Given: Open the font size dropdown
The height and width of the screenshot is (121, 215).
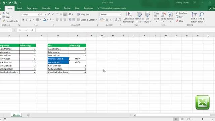Looking at the screenshot, I should pos(46,14).
